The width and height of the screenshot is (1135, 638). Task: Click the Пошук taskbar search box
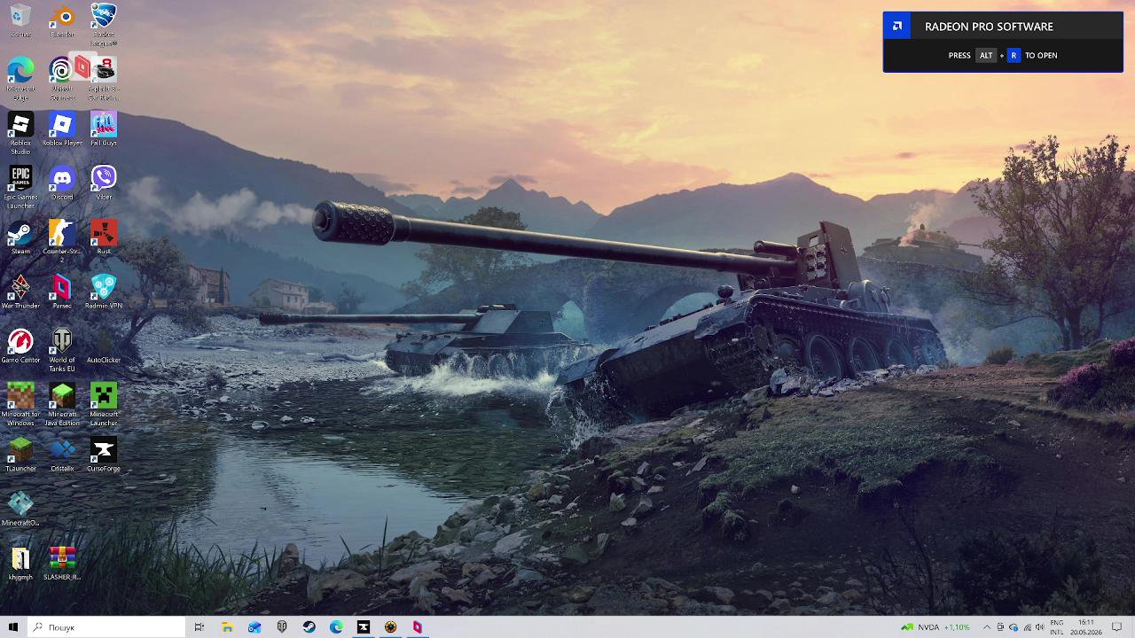(106, 627)
